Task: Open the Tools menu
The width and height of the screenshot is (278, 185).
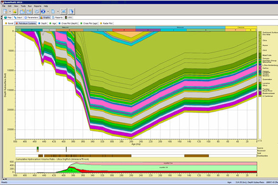Action: click(23, 6)
